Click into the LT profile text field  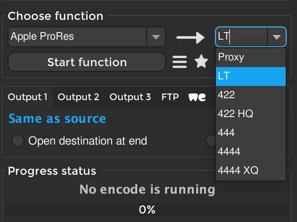pos(241,37)
